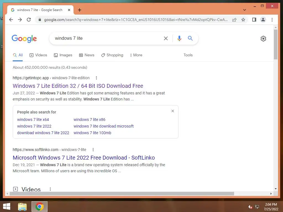Click scroll right arrow on scrollbar
This screenshot has height=212, width=283.
pos(271,194)
